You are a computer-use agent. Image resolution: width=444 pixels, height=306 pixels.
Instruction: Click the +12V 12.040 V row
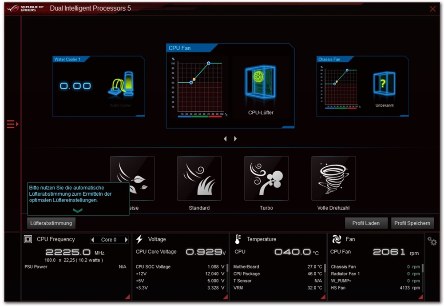pos(180,274)
